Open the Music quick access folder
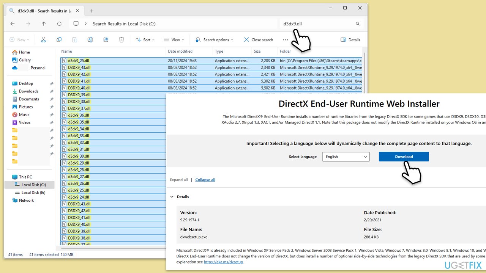This screenshot has width=486, height=273. (x=24, y=115)
